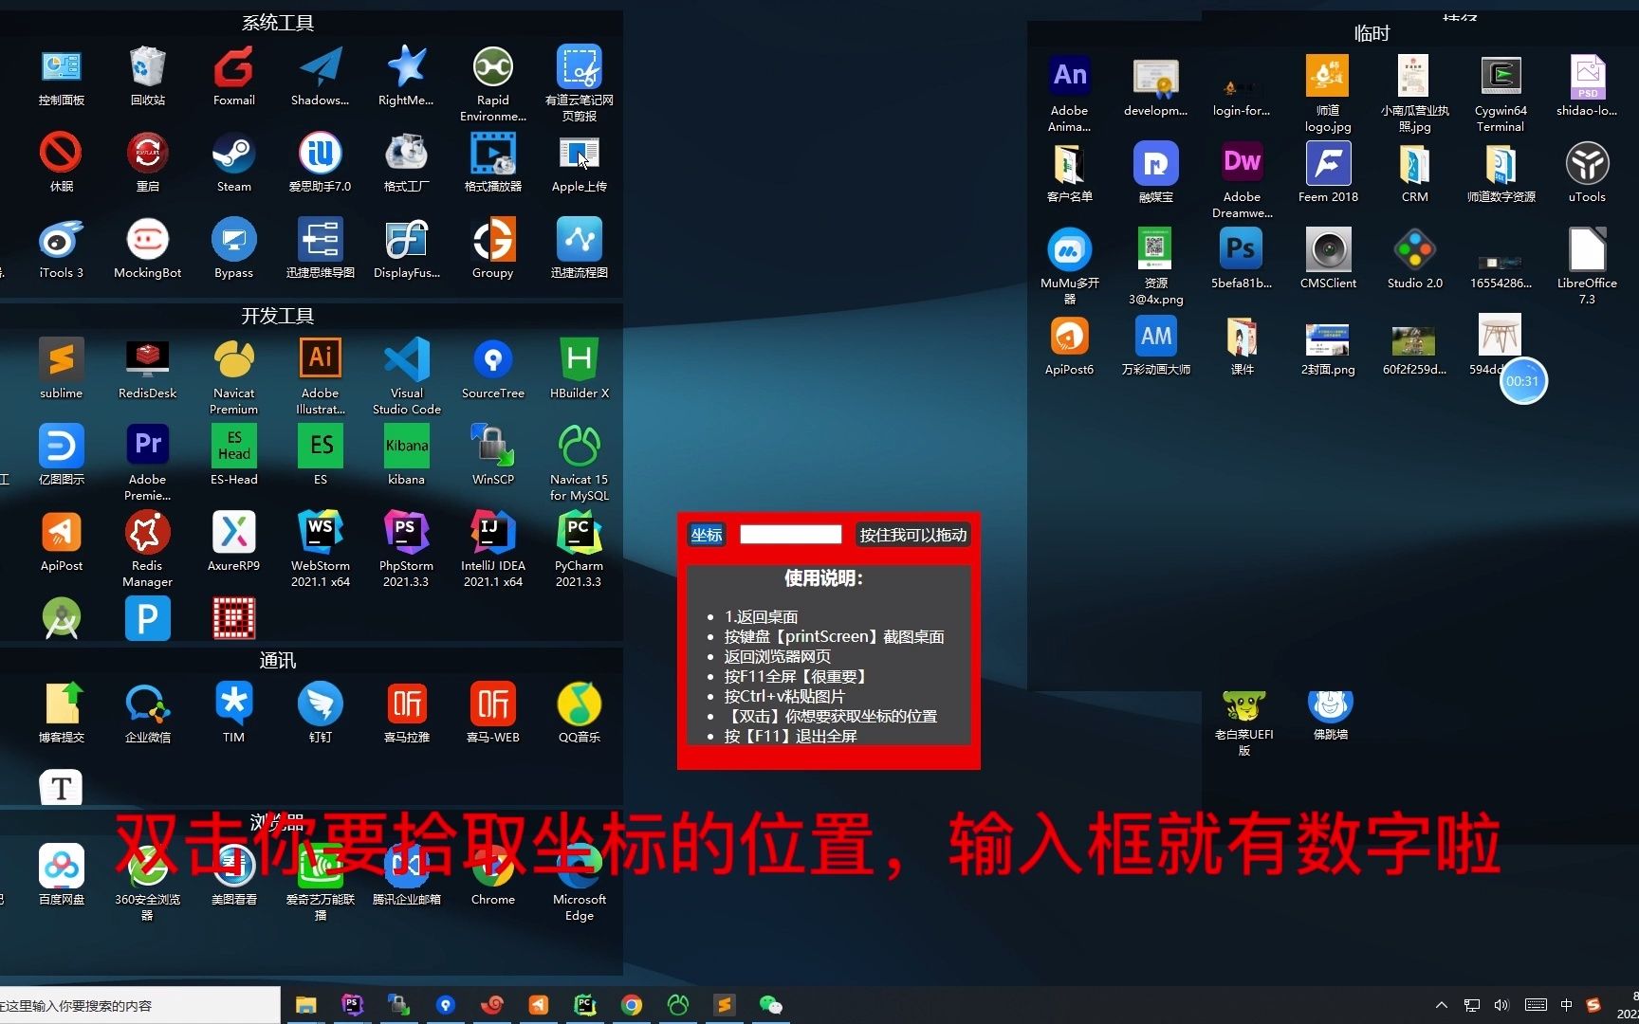Open the 格式工厂 icon

click(406, 162)
